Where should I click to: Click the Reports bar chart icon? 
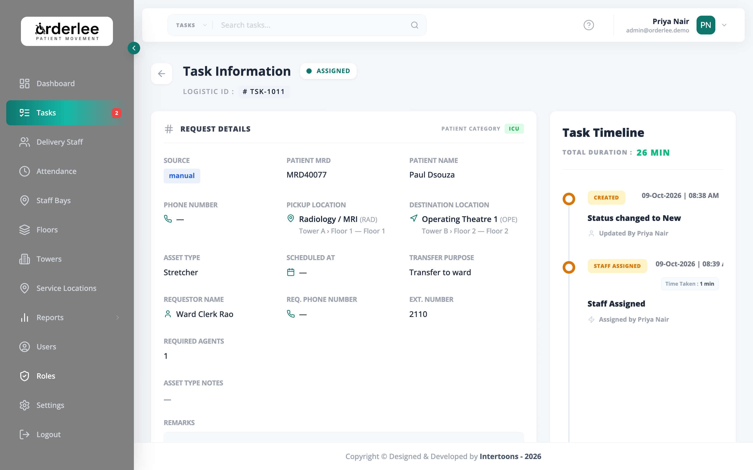pyautogui.click(x=24, y=317)
